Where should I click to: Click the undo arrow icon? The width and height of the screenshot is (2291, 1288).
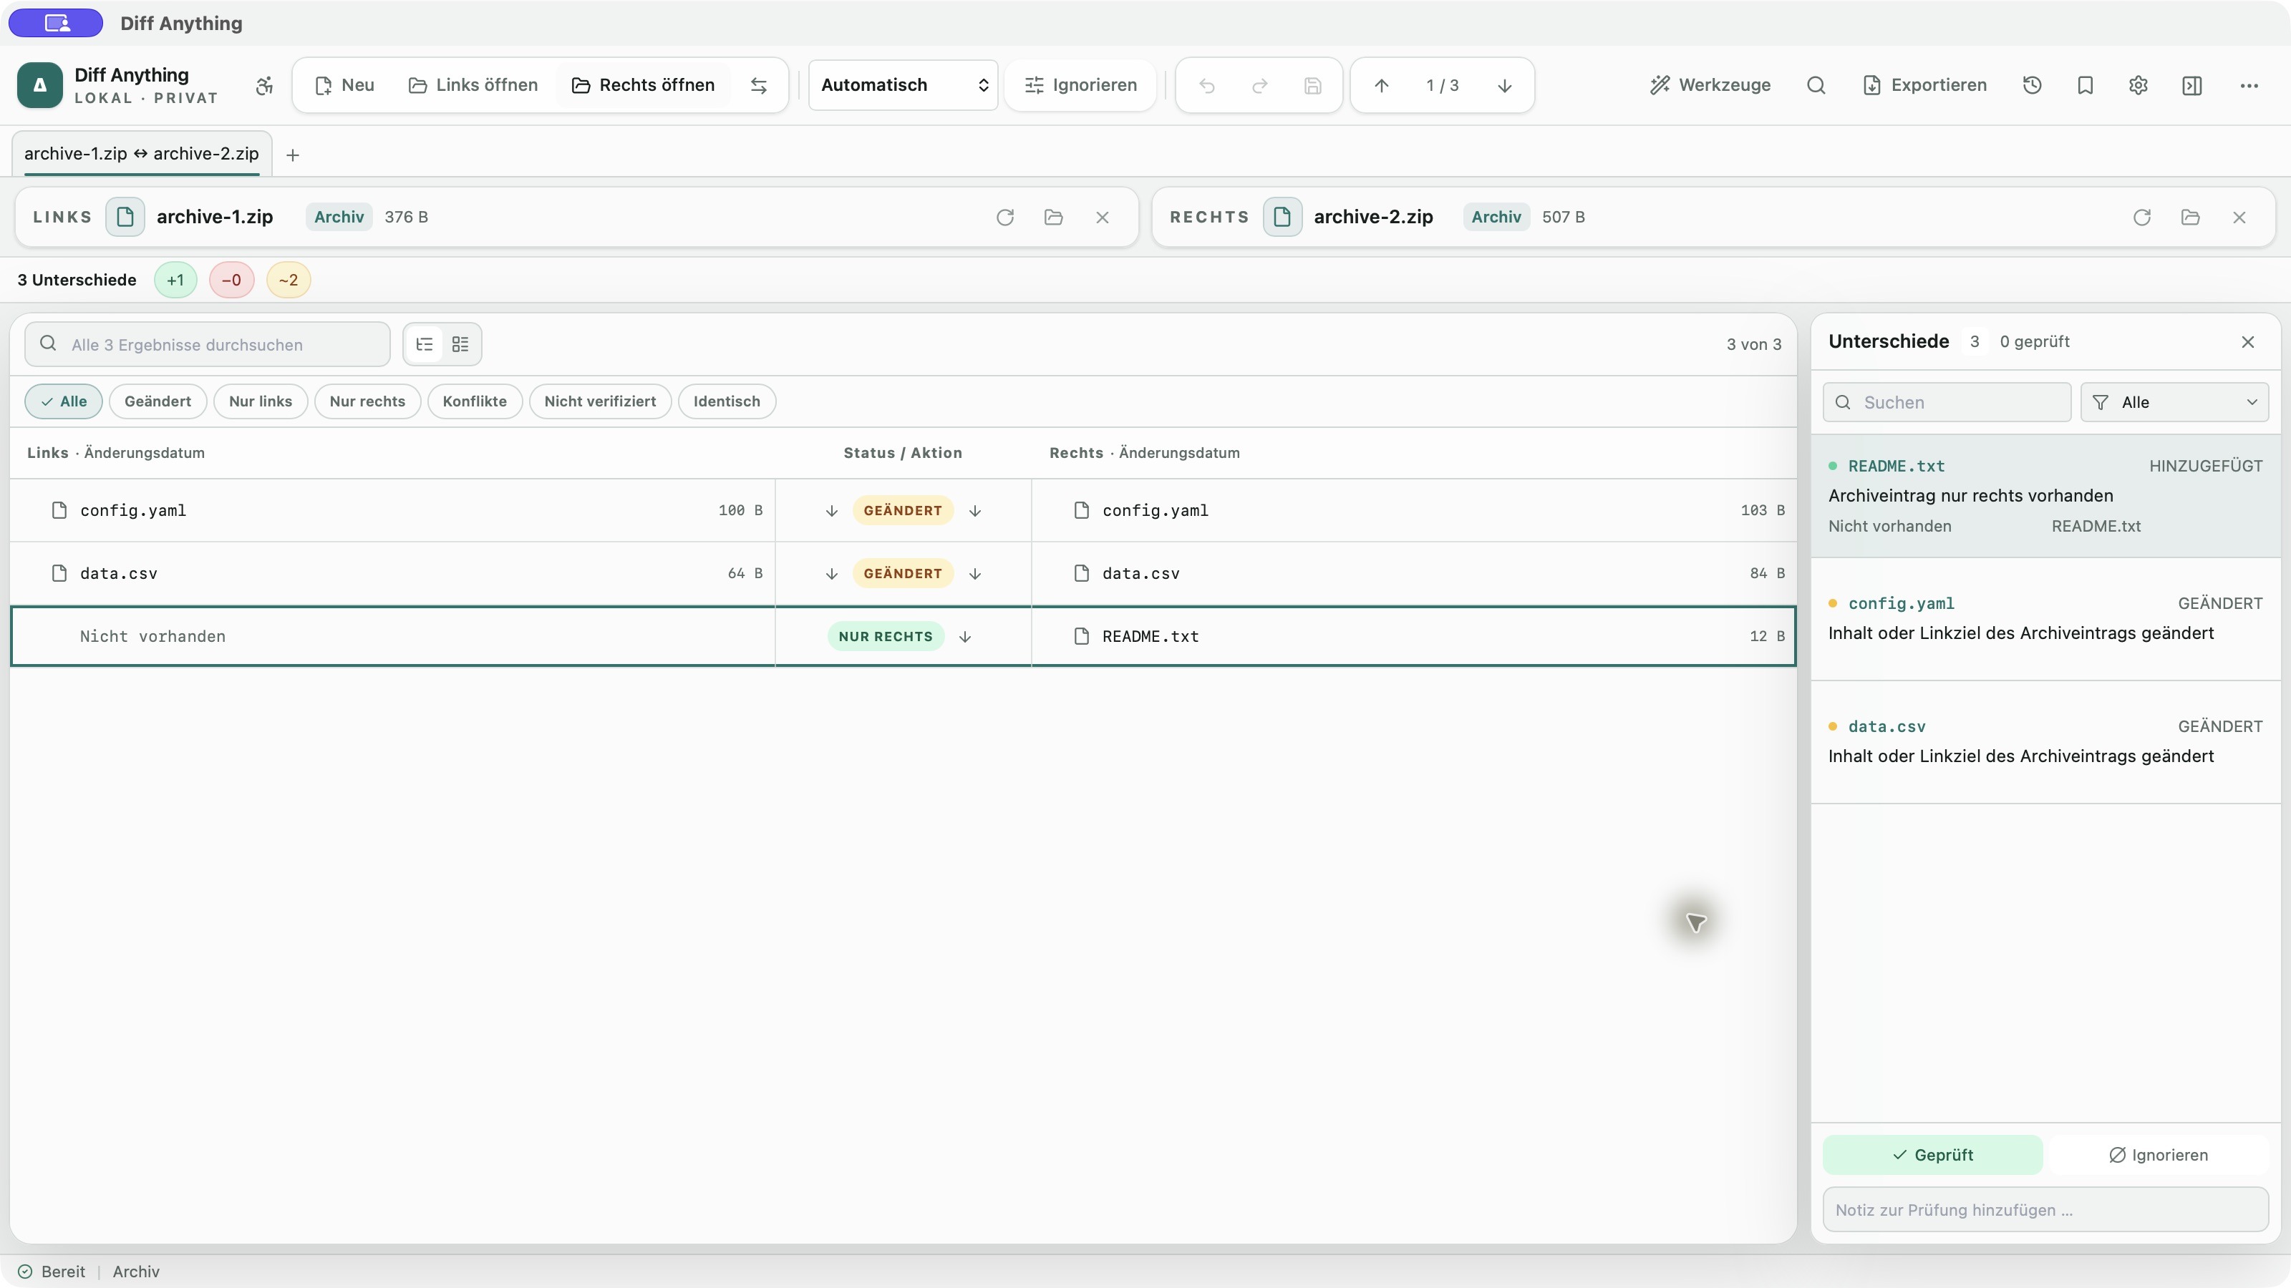pos(1207,85)
